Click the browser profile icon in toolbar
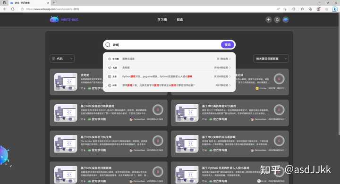The image size is (340, 184). click(319, 9)
